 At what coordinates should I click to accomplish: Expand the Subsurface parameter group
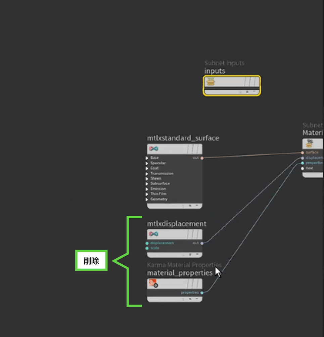[x=147, y=184]
